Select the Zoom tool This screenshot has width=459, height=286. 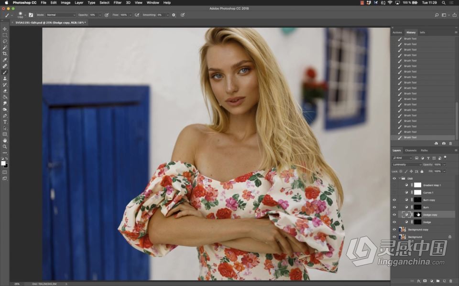tap(5, 147)
